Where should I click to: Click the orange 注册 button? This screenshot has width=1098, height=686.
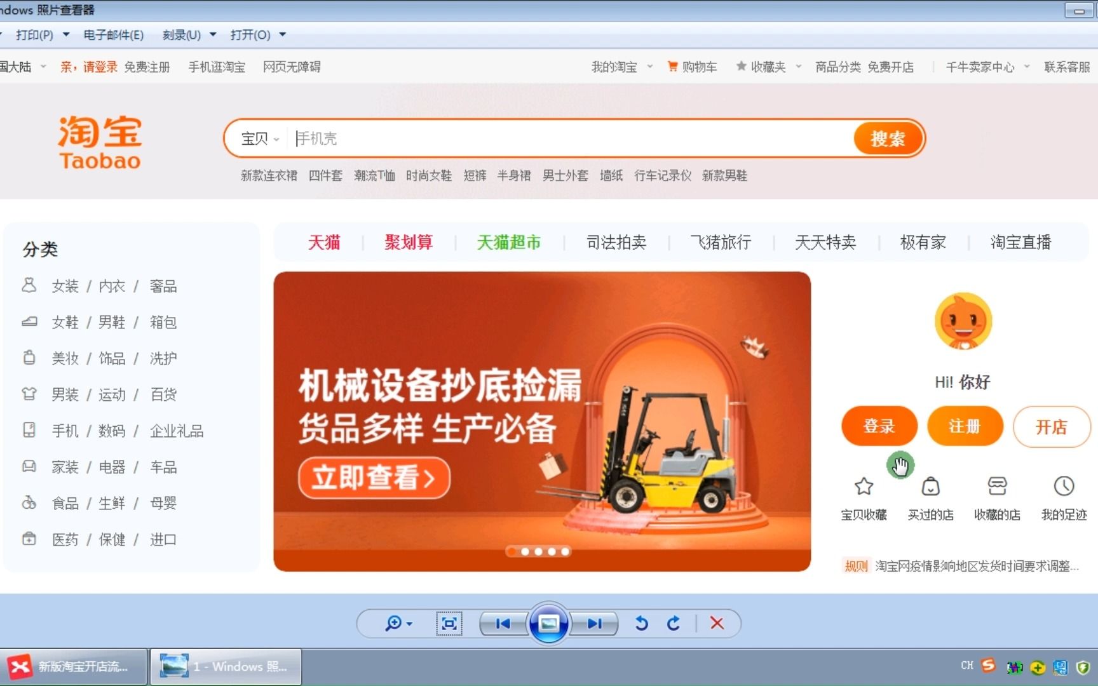[965, 426]
